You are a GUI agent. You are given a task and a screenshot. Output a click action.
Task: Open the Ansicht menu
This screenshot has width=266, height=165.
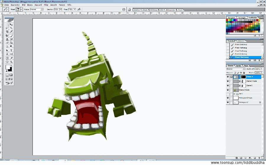pos(53,5)
